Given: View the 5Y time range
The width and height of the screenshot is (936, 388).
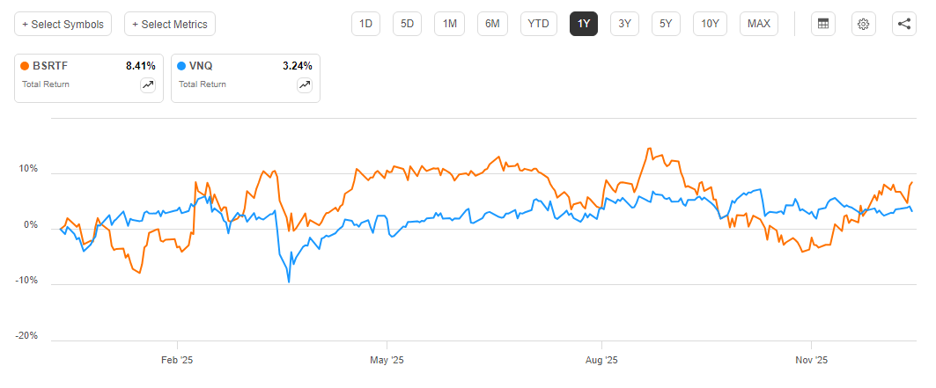Looking at the screenshot, I should click(666, 24).
